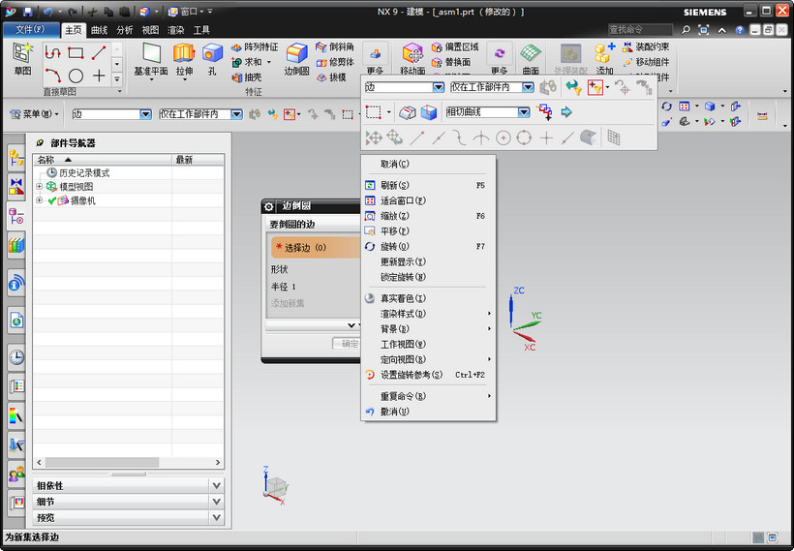Click the 边倒圆 edge blend icon
This screenshot has width=794, height=551.
[296, 53]
